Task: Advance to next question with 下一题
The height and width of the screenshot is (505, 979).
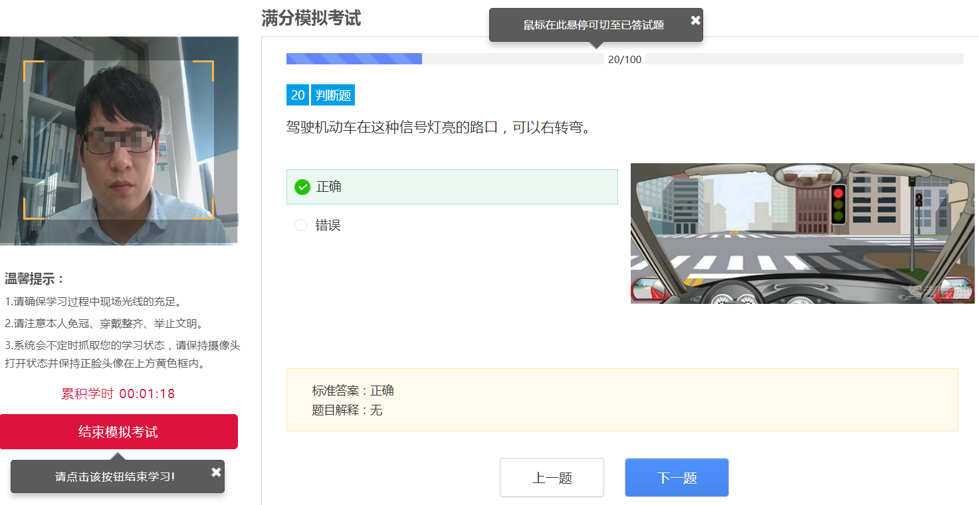Action: pyautogui.click(x=677, y=478)
